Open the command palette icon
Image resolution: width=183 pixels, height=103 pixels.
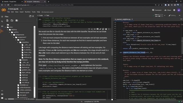pos(2,94)
